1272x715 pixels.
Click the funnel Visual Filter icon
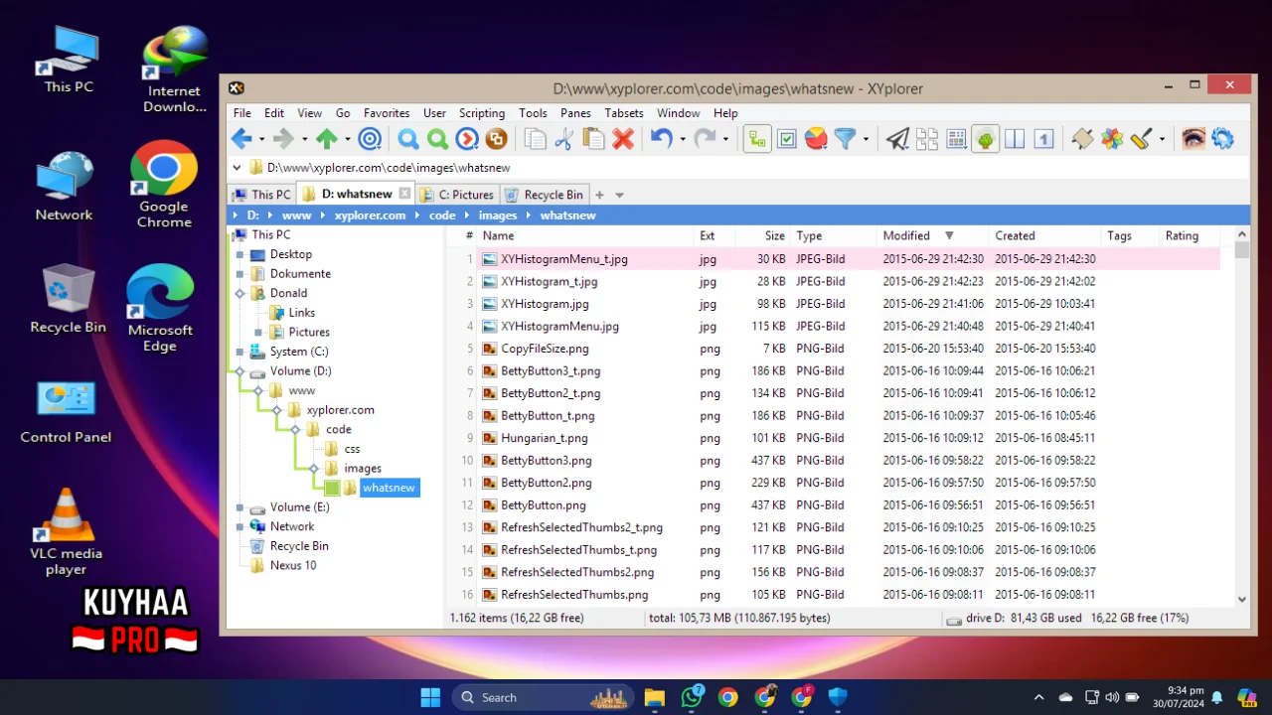pyautogui.click(x=845, y=139)
